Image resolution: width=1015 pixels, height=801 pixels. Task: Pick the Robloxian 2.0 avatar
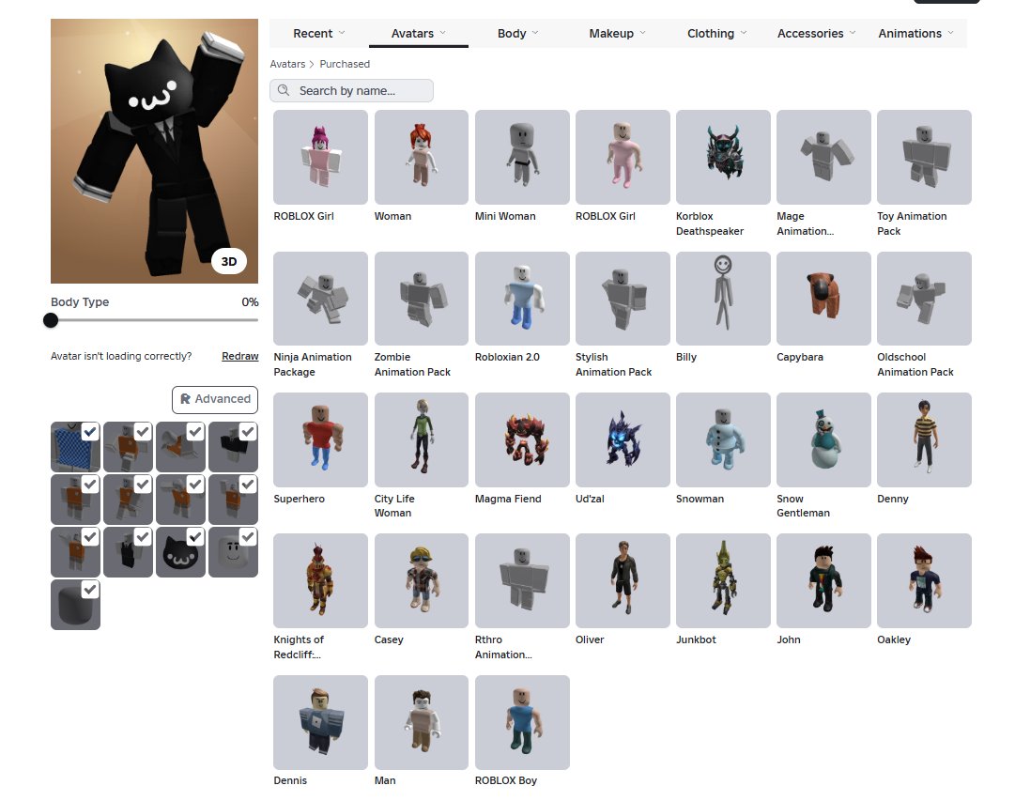522,299
